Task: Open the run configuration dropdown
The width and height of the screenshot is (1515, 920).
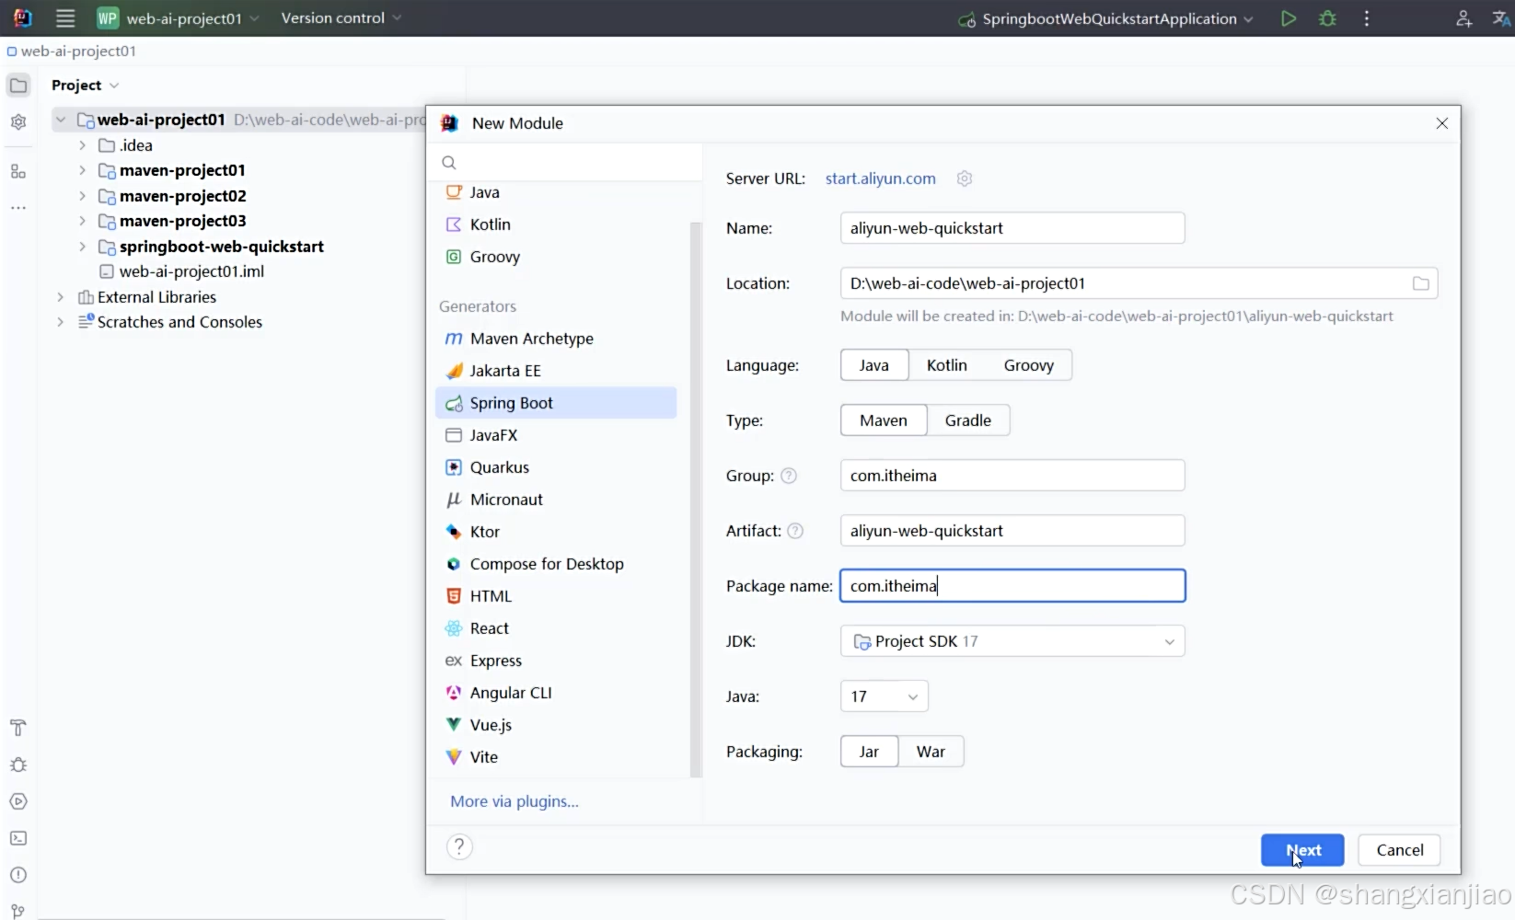Action: [1105, 18]
